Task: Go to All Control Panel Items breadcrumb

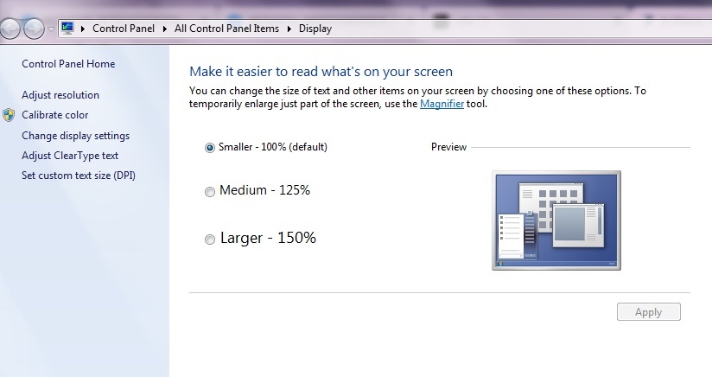Action: [226, 29]
